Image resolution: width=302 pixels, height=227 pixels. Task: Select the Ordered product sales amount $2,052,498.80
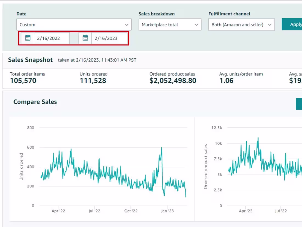point(173,81)
